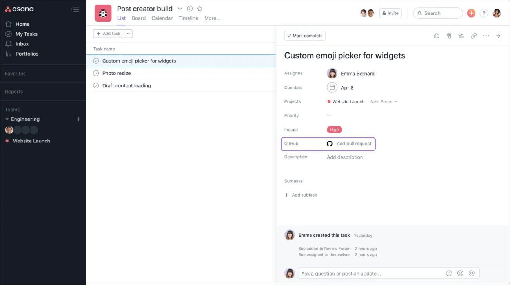Open the due date calendar icon
The height and width of the screenshot is (285, 510).
[x=332, y=87]
